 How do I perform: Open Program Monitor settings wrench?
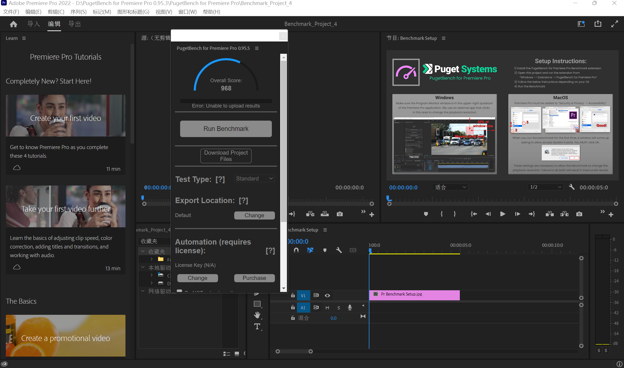[x=572, y=187]
